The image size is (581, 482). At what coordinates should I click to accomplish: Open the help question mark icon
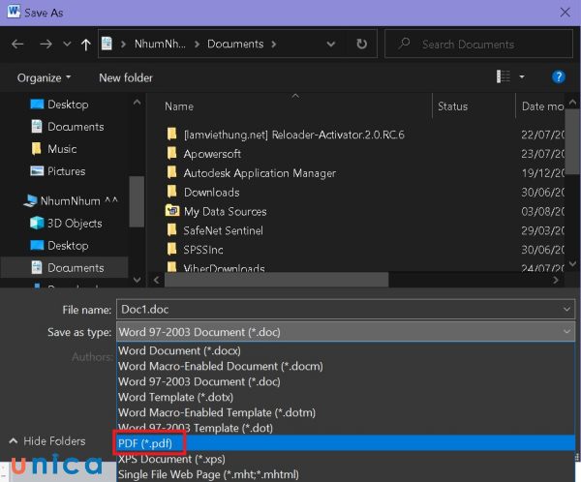558,77
